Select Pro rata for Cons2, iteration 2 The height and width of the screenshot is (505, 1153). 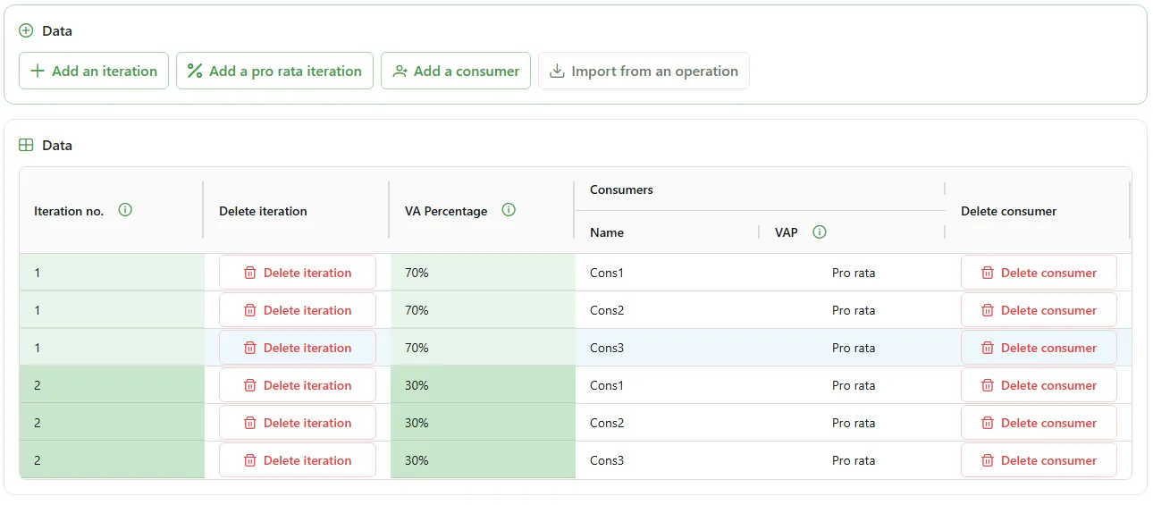pyautogui.click(x=854, y=423)
